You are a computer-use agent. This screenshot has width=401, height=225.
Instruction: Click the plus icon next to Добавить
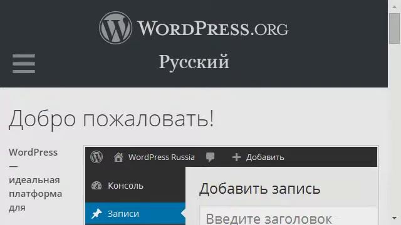click(236, 157)
